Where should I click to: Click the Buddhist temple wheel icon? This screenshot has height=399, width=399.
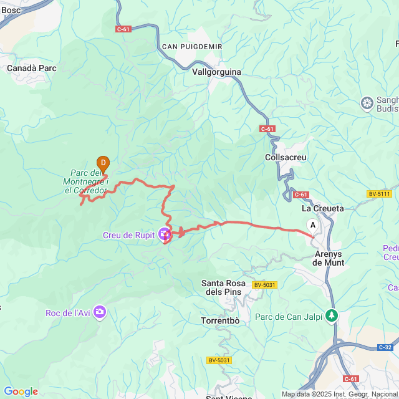click(x=367, y=103)
